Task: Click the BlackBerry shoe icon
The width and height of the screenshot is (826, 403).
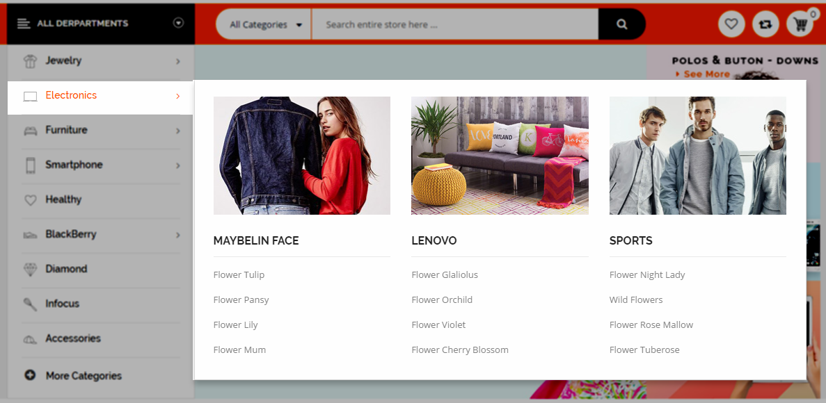Action: click(30, 236)
